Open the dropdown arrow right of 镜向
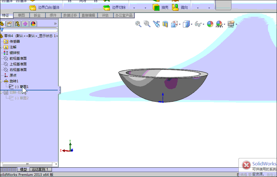 coord(198,8)
